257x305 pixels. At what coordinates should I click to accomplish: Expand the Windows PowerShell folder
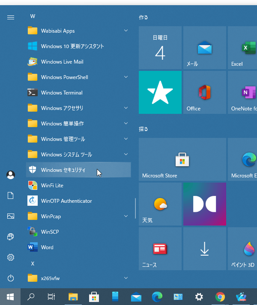78,77
